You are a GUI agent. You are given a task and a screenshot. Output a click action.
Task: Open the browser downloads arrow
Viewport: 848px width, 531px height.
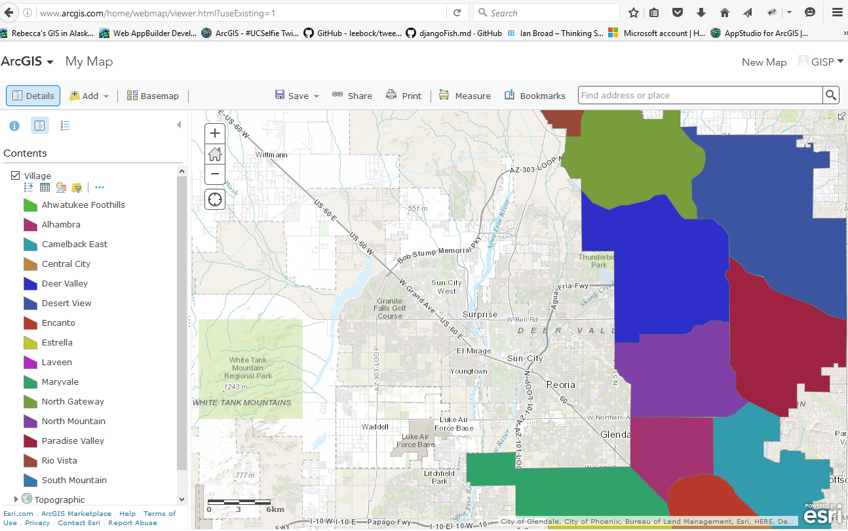701,12
